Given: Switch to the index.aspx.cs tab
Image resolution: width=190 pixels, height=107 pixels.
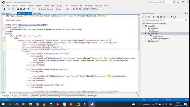Looking at the screenshot, I should 6,13.
